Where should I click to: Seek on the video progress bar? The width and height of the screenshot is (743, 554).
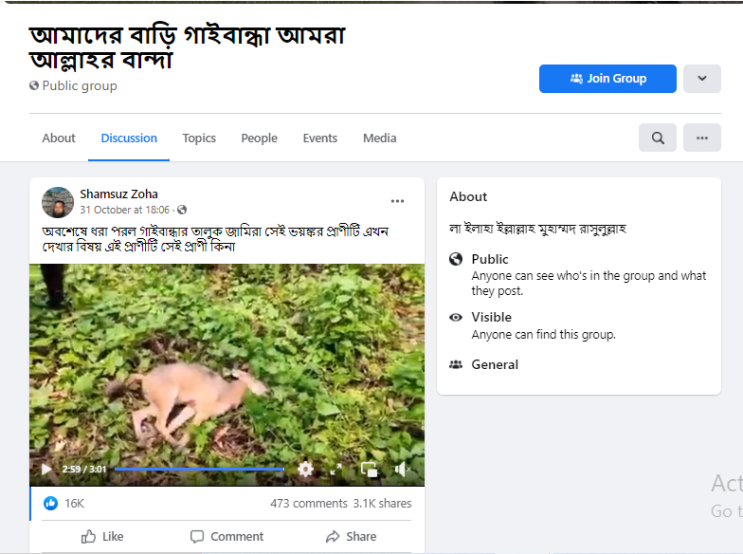tap(199, 469)
